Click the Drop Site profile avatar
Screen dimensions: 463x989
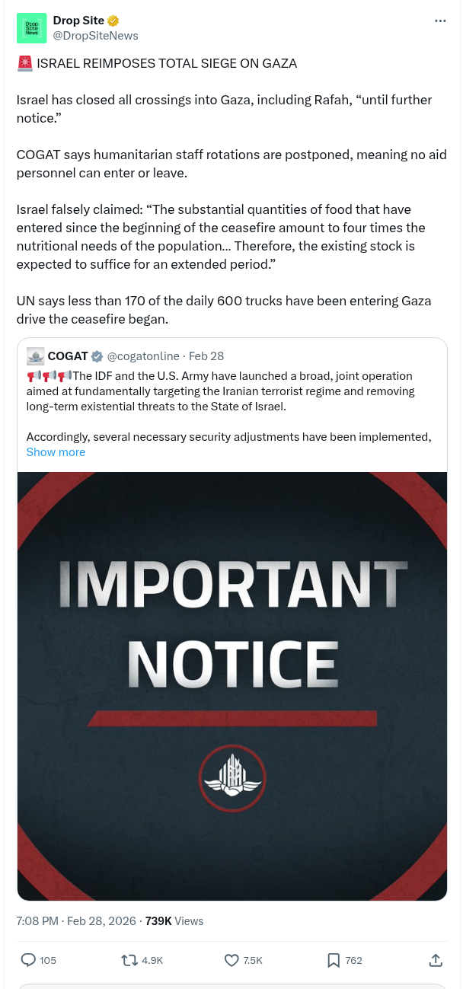coord(31,28)
